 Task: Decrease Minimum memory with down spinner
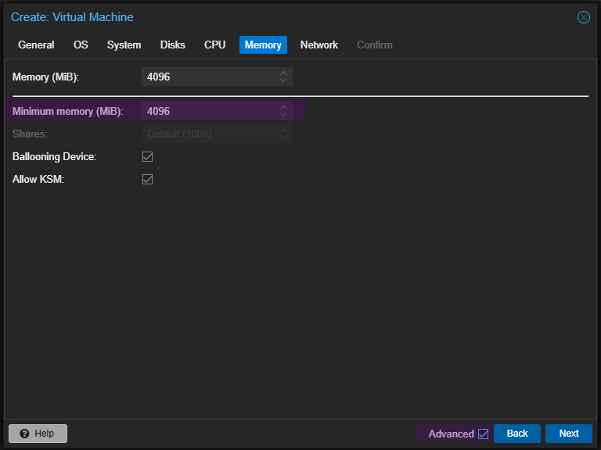pos(283,115)
